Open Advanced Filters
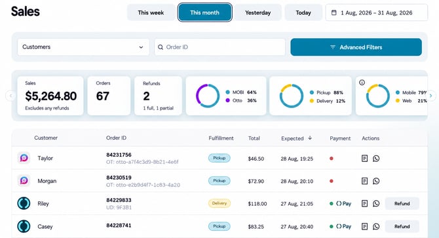This screenshot has width=439, height=238. tap(356, 47)
